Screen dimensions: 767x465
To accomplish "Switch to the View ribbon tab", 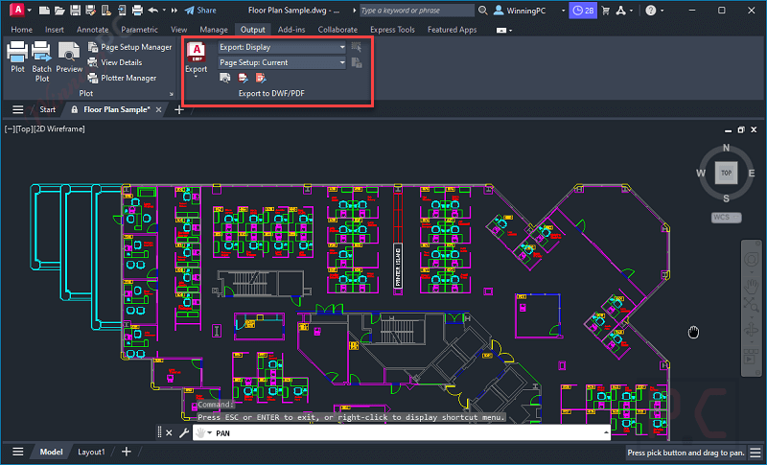I will point(179,30).
